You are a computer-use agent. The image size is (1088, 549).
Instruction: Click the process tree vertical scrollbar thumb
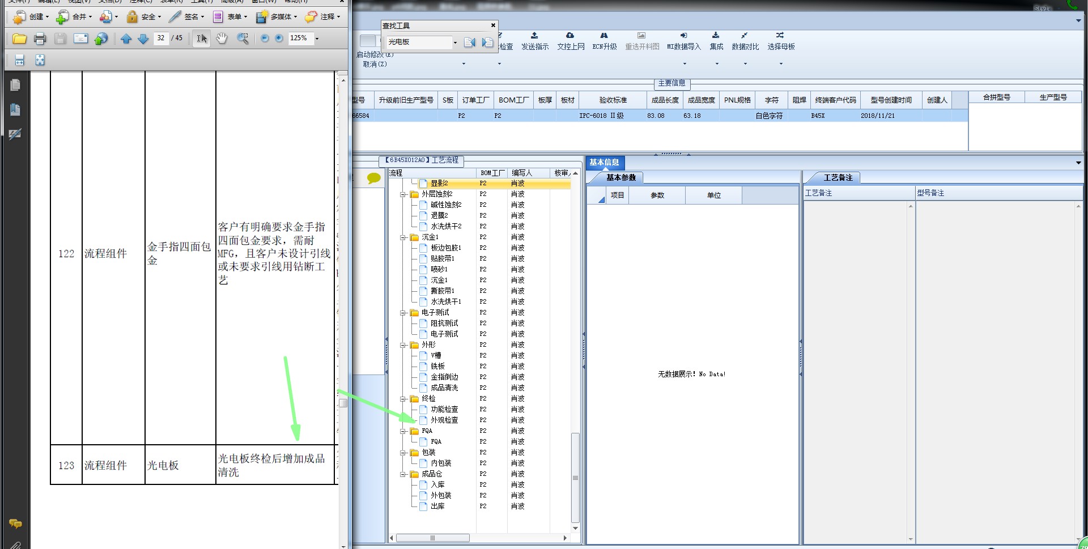(x=575, y=478)
